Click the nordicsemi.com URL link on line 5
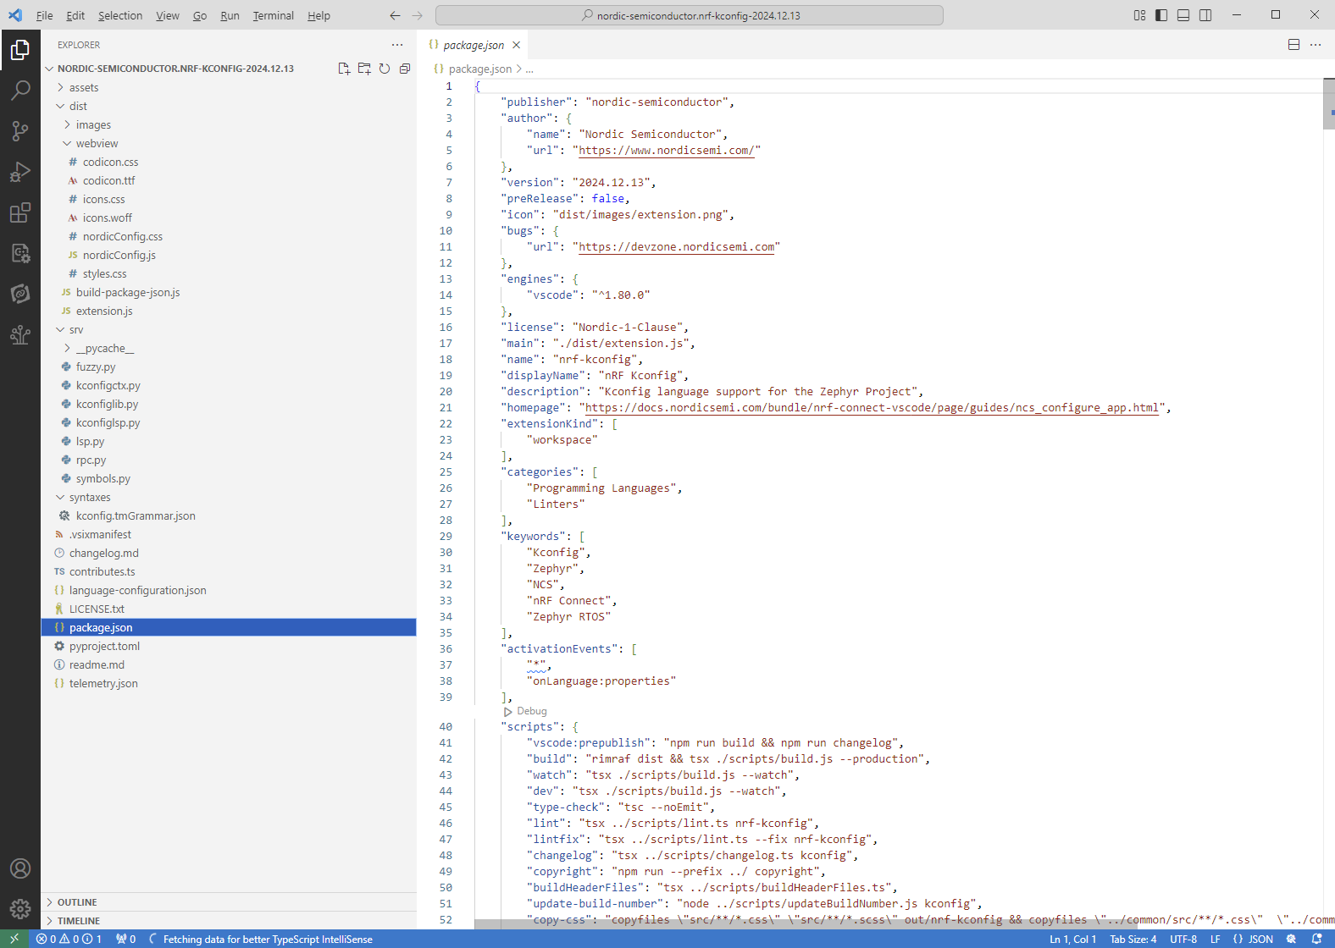1335x948 pixels. (666, 150)
